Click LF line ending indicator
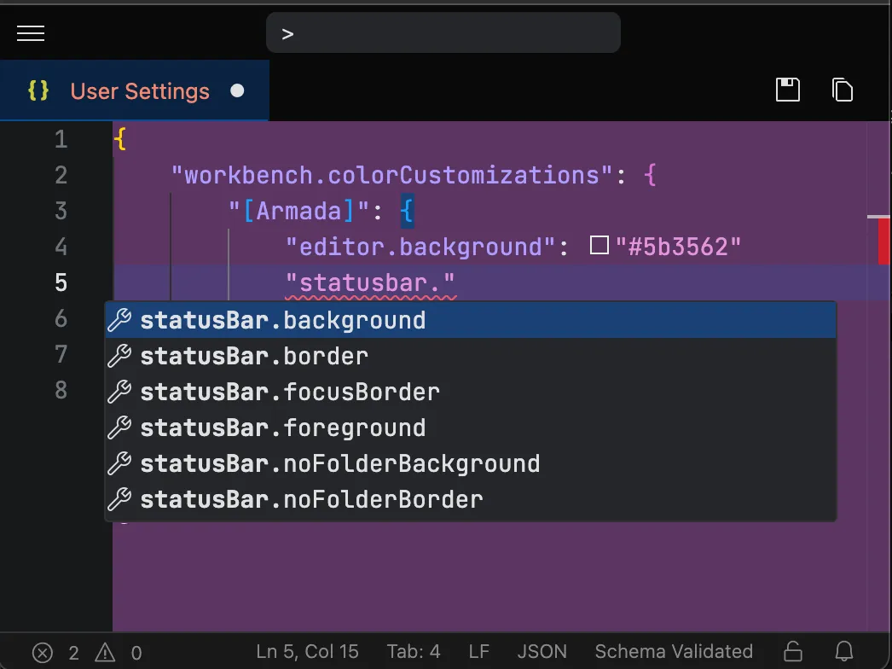 pos(479,652)
